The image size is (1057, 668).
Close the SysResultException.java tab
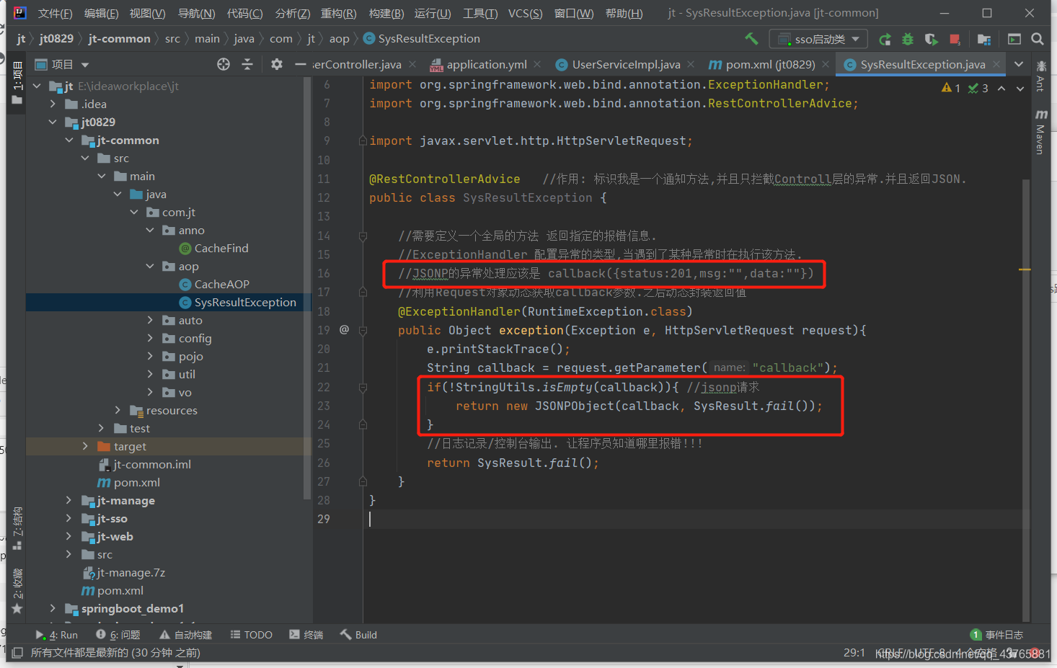click(x=996, y=64)
